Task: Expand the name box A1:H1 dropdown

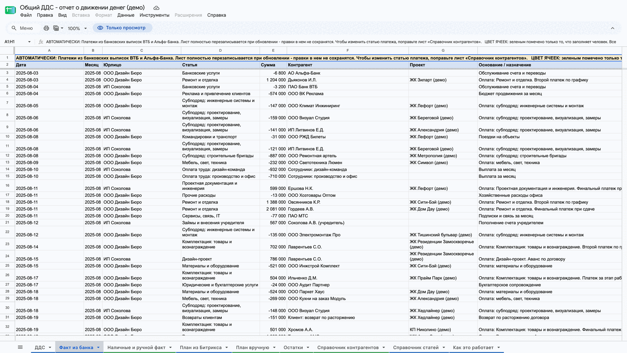Action: point(29,42)
